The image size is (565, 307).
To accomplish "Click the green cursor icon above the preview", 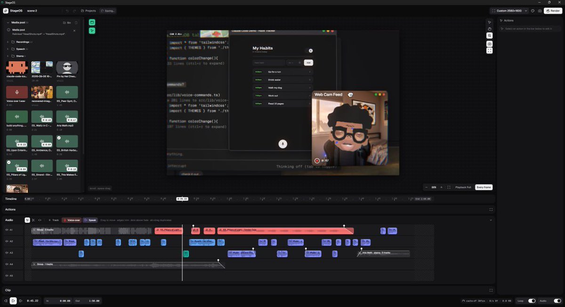I will click(x=92, y=31).
